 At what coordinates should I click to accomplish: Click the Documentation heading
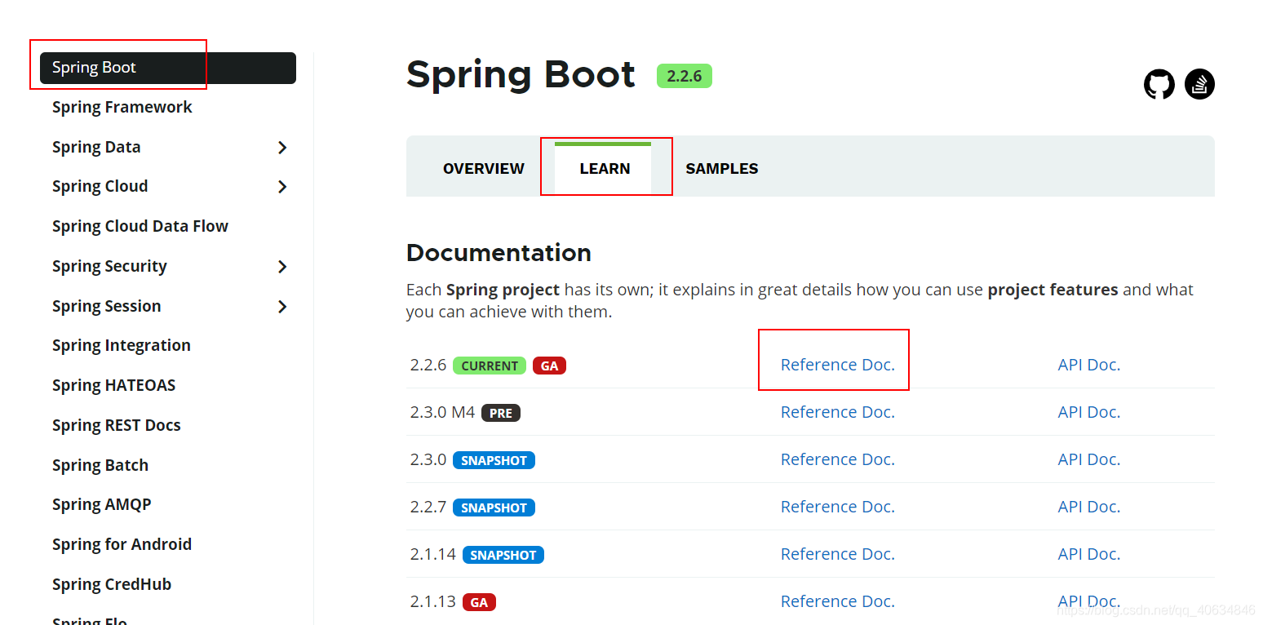499,253
